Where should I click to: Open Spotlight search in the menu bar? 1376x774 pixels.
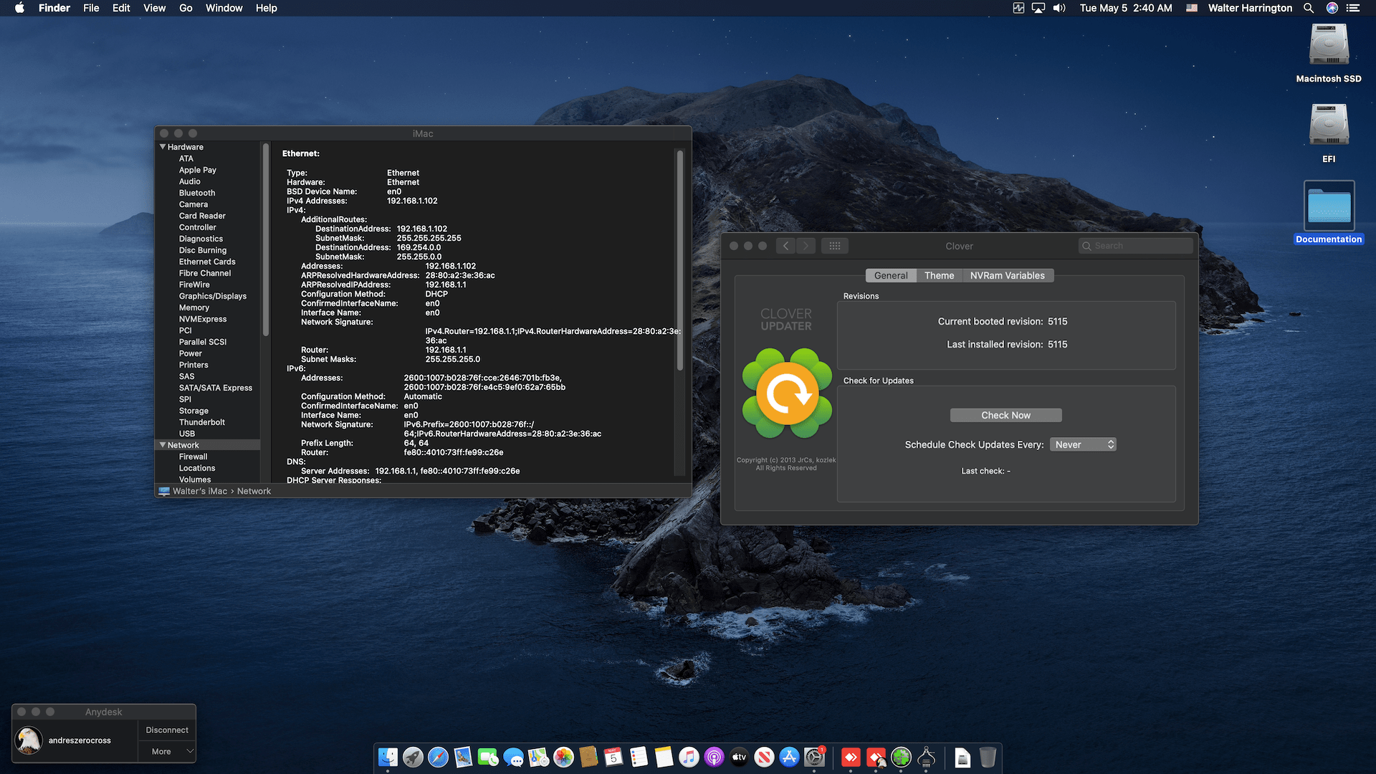click(1309, 8)
